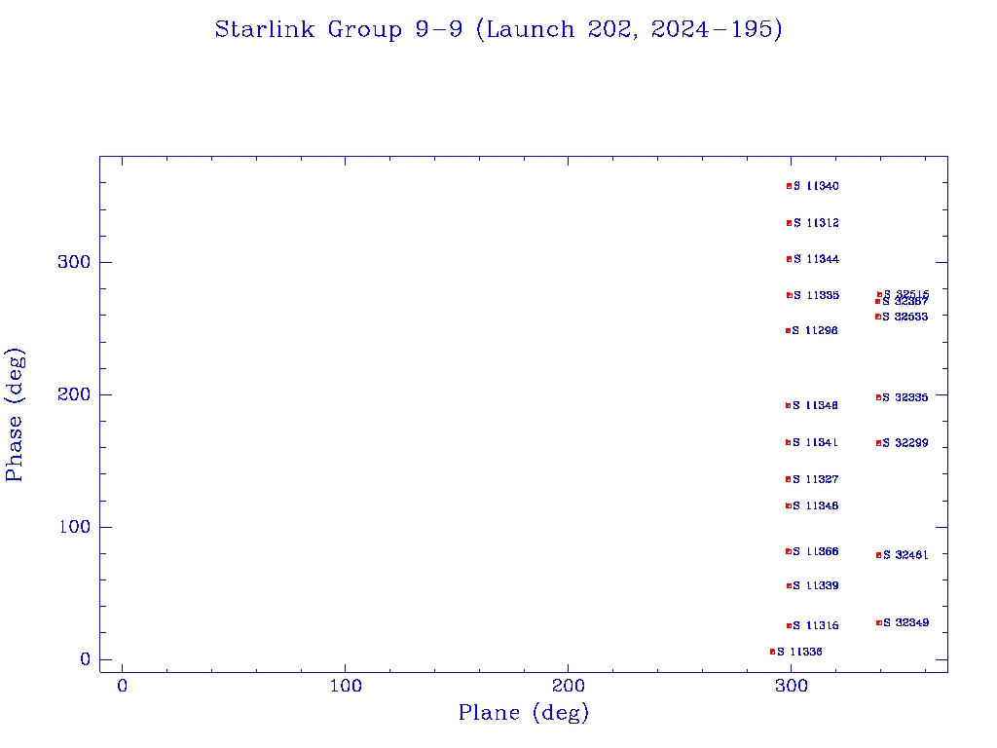
Task: Click the '0' tick label on Phase axis
Action: point(86,659)
